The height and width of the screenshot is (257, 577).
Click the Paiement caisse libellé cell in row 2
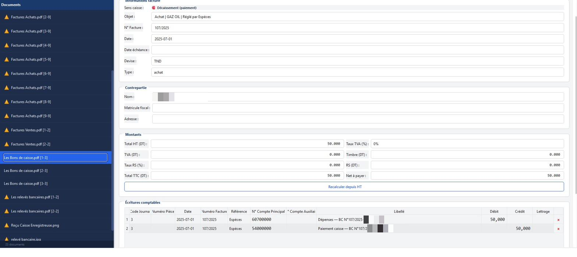click(x=399, y=228)
